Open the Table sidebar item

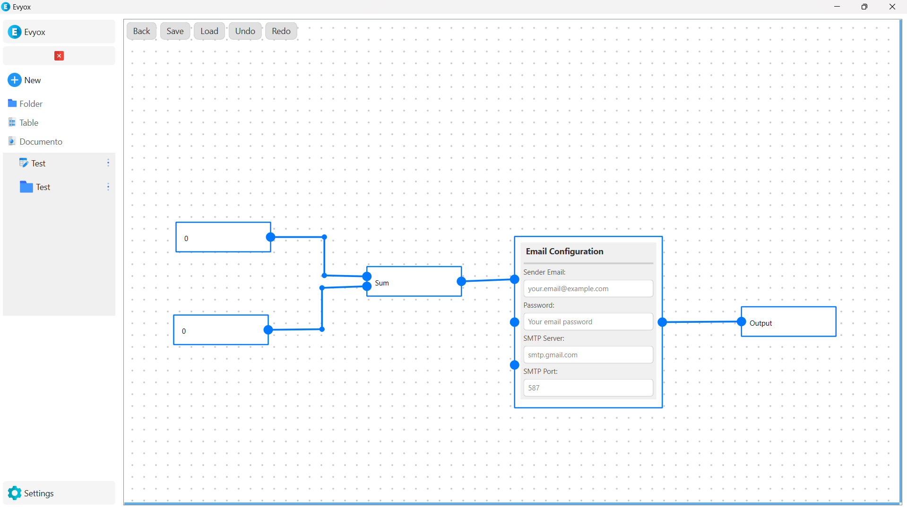tap(29, 122)
